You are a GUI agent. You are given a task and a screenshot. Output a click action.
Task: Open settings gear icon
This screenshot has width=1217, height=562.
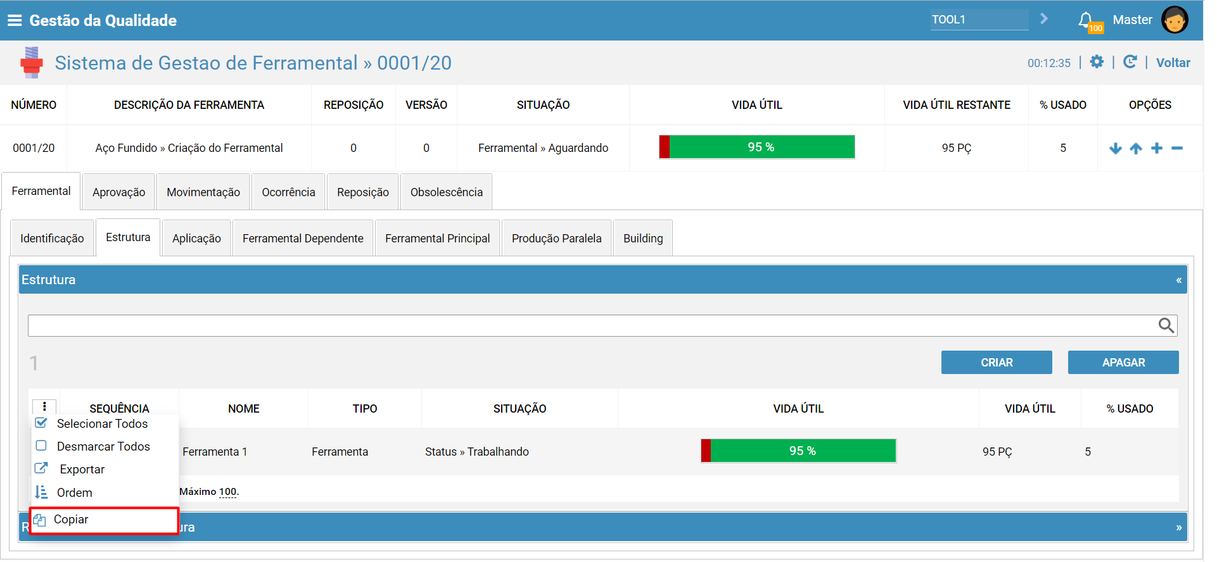[1097, 61]
